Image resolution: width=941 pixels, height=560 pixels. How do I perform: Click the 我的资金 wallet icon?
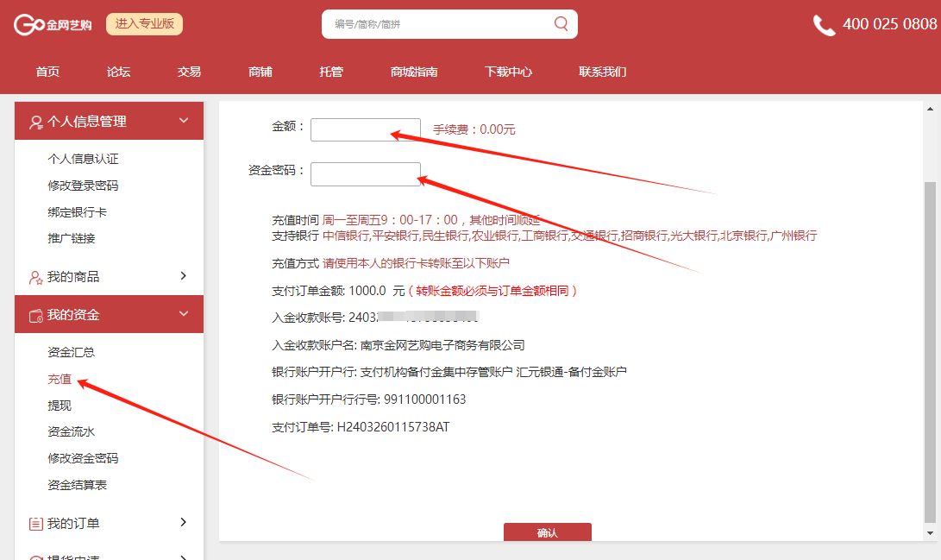click(x=35, y=316)
